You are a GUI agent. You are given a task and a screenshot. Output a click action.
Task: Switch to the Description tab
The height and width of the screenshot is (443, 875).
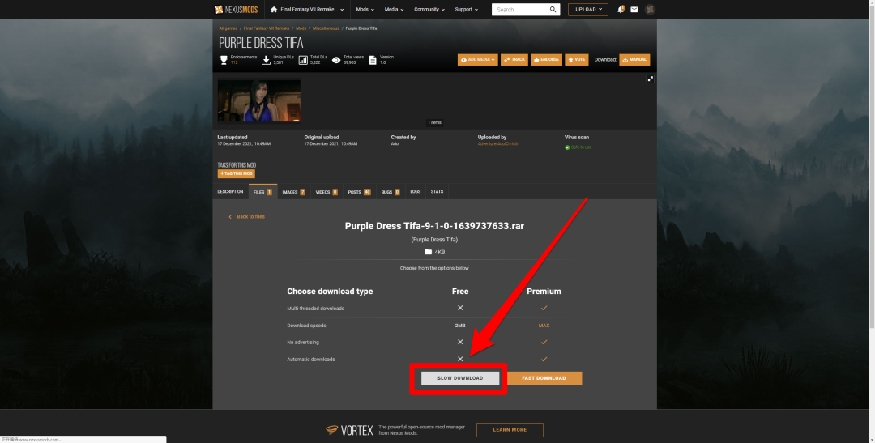pos(230,192)
